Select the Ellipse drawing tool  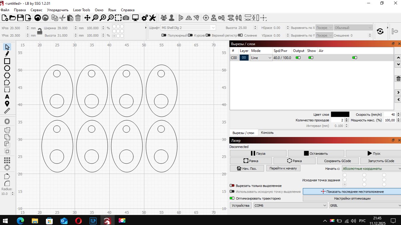[x=7, y=68]
